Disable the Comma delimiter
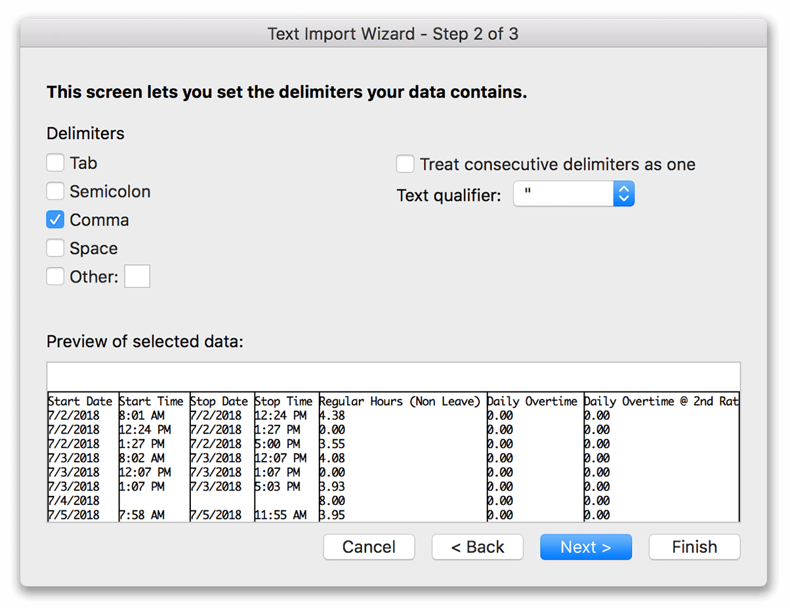Screen dimensions: 790x608 click(x=55, y=219)
